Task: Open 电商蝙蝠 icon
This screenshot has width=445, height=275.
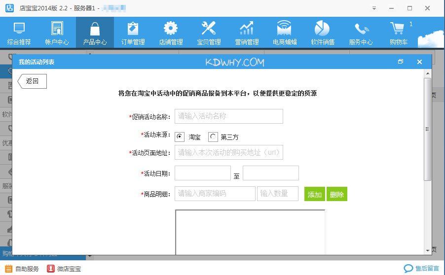Action: (285, 33)
